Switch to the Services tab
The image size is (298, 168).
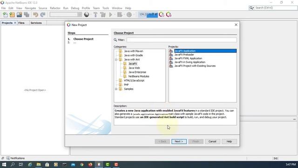pyautogui.click(x=36, y=23)
